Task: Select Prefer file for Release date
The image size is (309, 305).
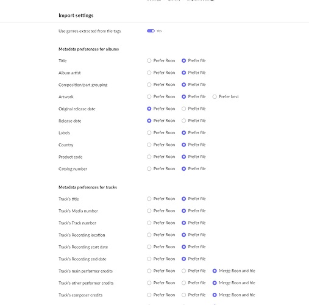Action: (x=183, y=121)
